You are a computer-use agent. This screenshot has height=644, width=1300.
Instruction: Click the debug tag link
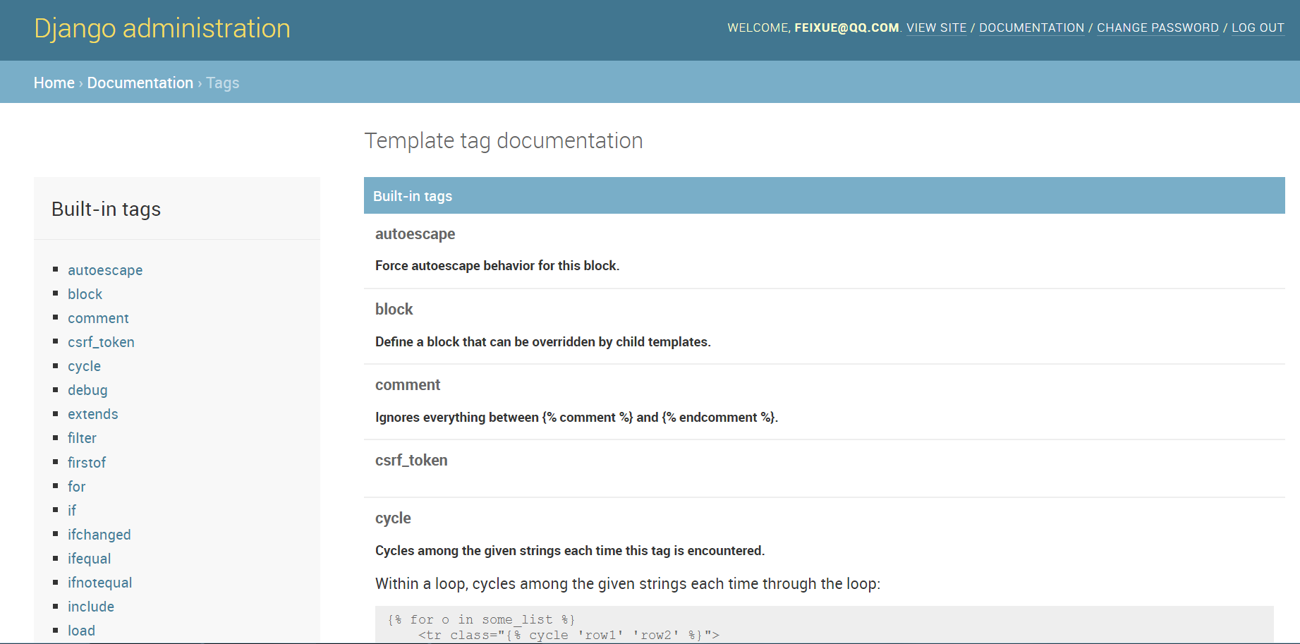tap(87, 390)
